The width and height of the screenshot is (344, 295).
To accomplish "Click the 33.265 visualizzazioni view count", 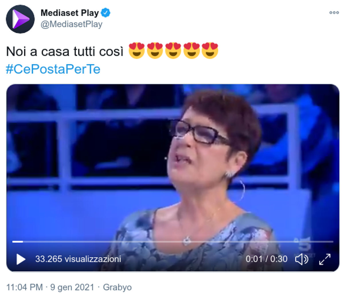I will 78,259.
